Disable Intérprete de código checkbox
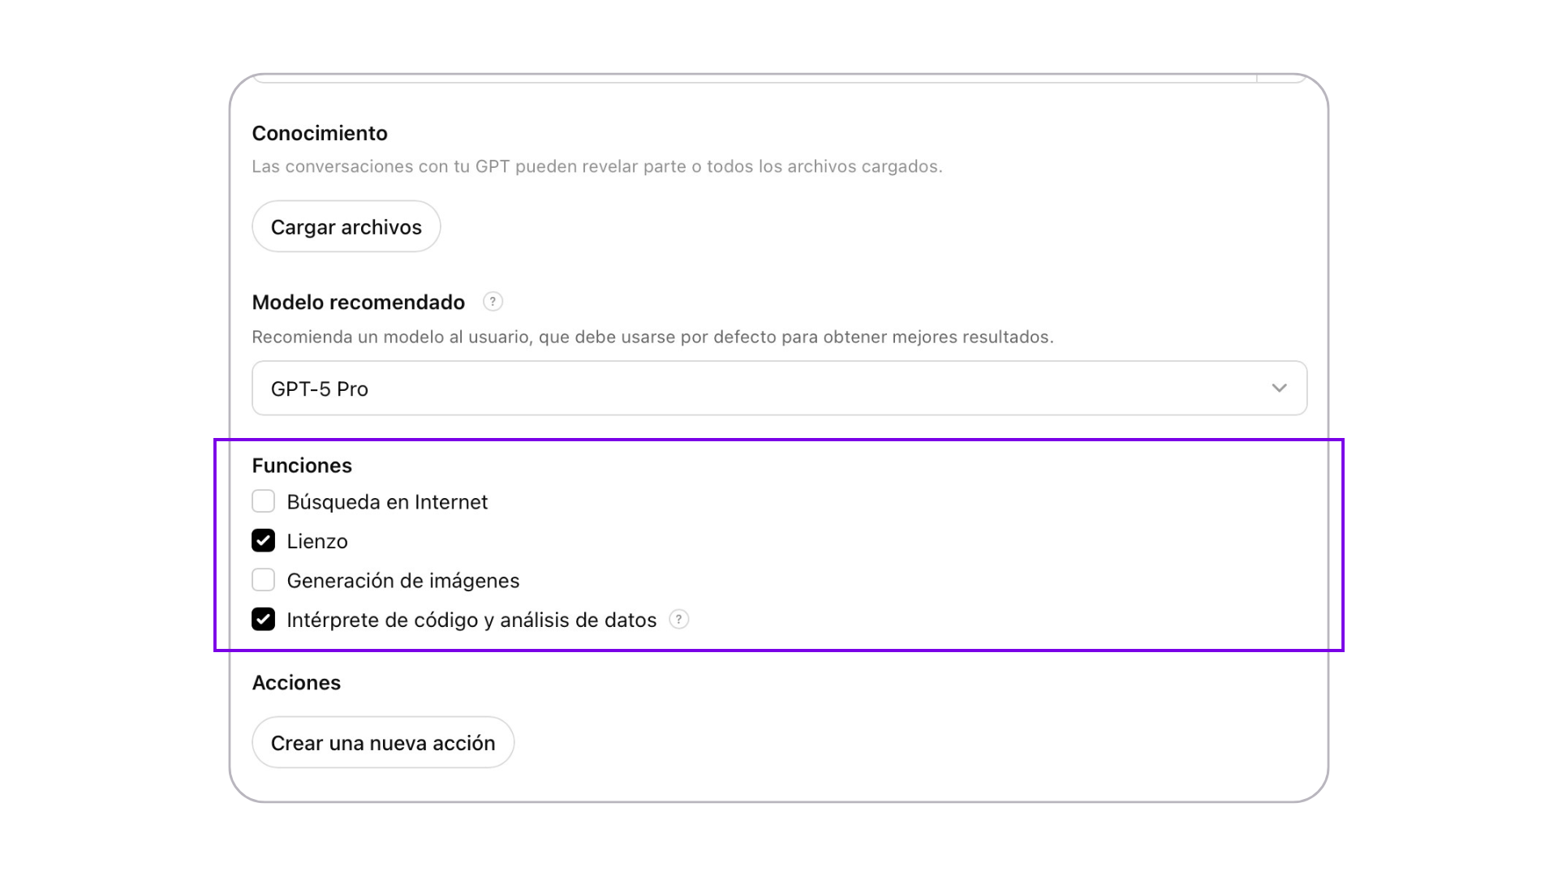Screen dimensions: 1558x876 (x=263, y=620)
